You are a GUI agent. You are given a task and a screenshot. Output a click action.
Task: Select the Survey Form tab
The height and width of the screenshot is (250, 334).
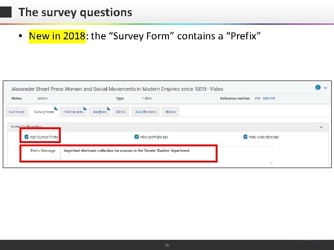click(x=44, y=112)
